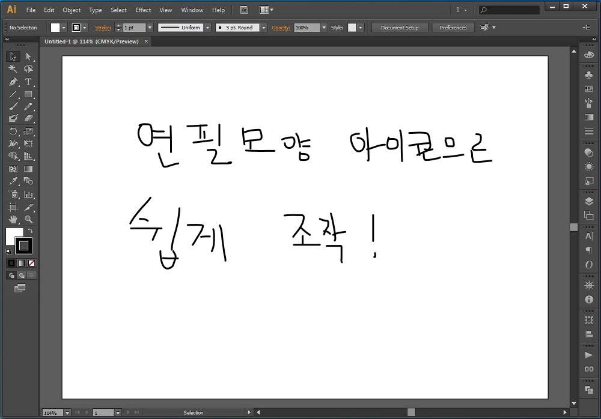
Task: Click in the search field
Action: 510,10
